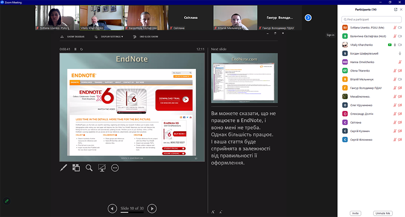Activate the zoom into slide magnifier

(x=89, y=168)
